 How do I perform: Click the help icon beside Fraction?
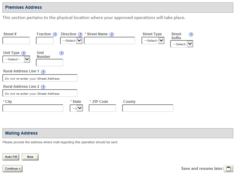(55, 34)
